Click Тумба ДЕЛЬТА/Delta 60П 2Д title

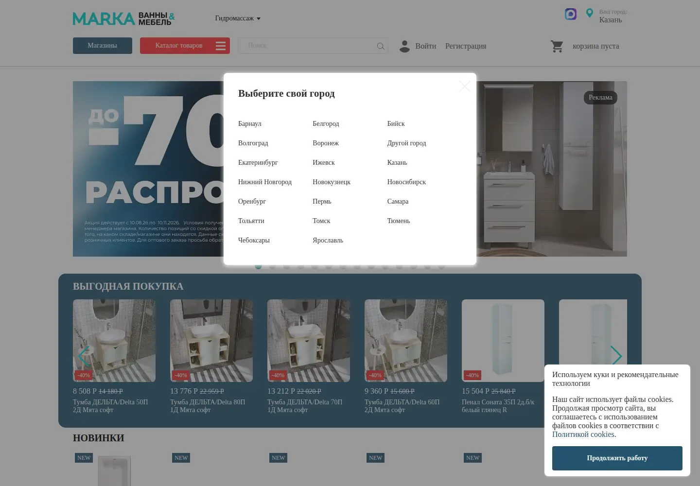point(402,406)
